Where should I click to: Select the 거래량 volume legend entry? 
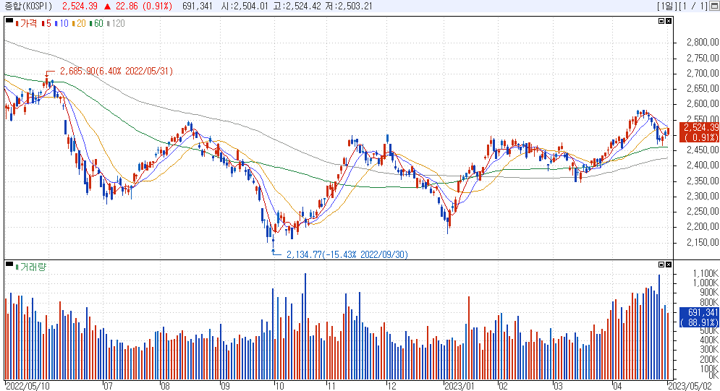click(31, 267)
